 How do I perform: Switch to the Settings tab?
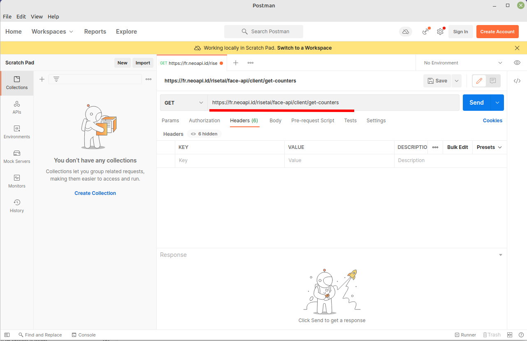coord(376,121)
